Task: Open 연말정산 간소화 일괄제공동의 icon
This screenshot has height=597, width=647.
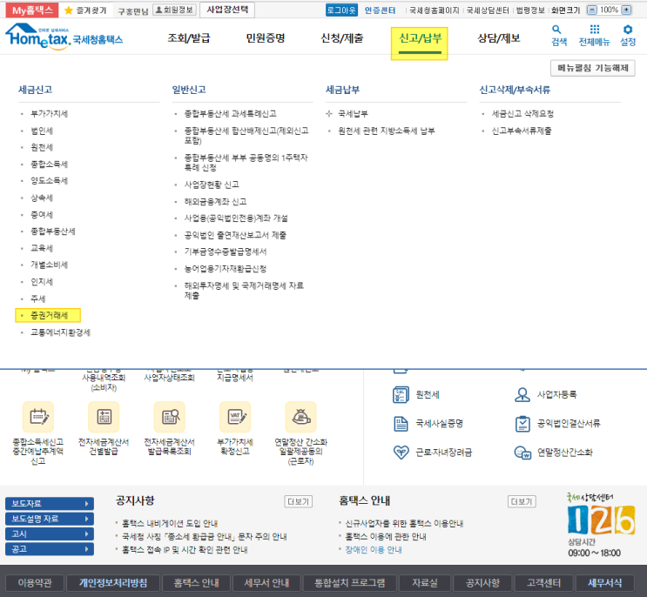Action: tap(300, 417)
